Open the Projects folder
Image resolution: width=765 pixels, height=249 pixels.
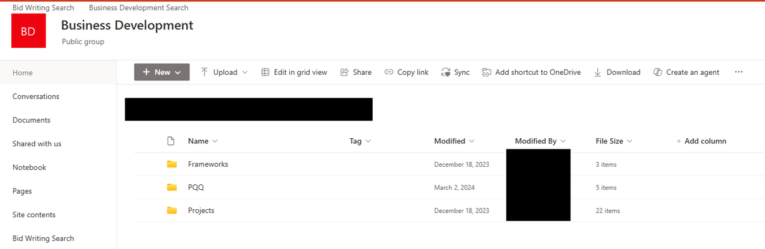point(201,210)
